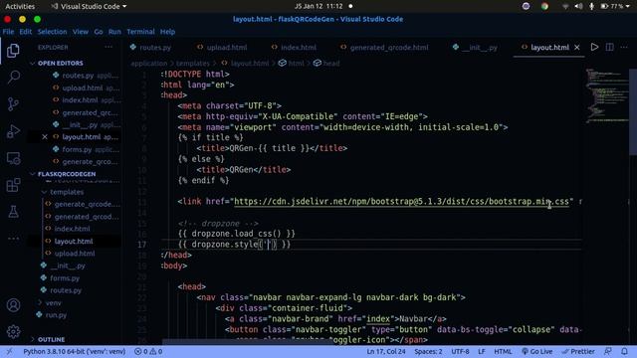637x358 pixels.
Task: Start Go Live server
Action: tap(537, 351)
